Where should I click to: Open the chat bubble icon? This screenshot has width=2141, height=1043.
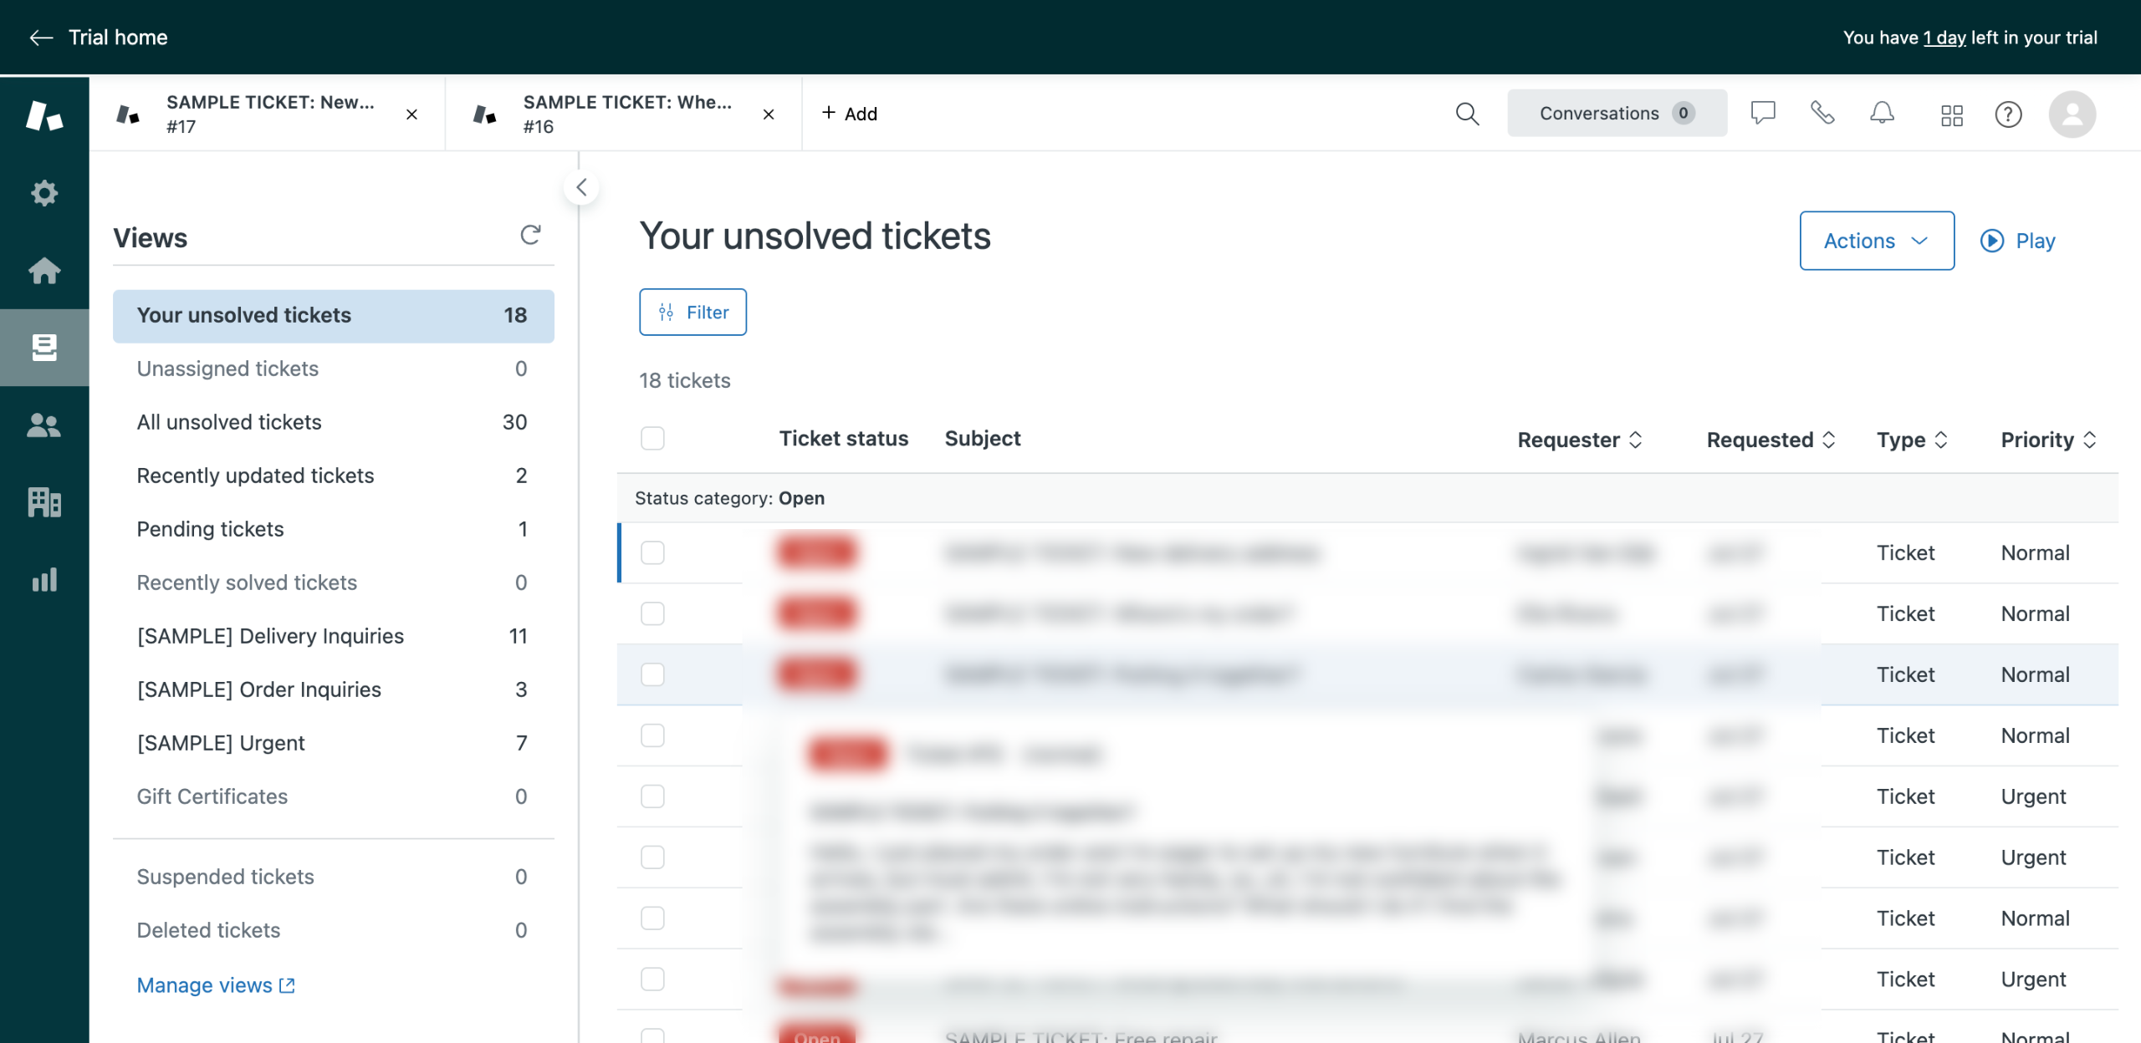(x=1763, y=114)
